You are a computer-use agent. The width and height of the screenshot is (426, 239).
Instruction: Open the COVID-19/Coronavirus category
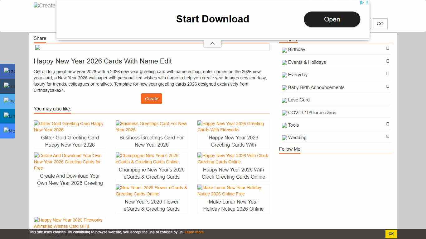tap(312, 113)
